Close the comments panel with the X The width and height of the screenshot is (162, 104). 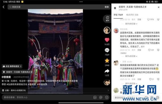tap(158, 7)
